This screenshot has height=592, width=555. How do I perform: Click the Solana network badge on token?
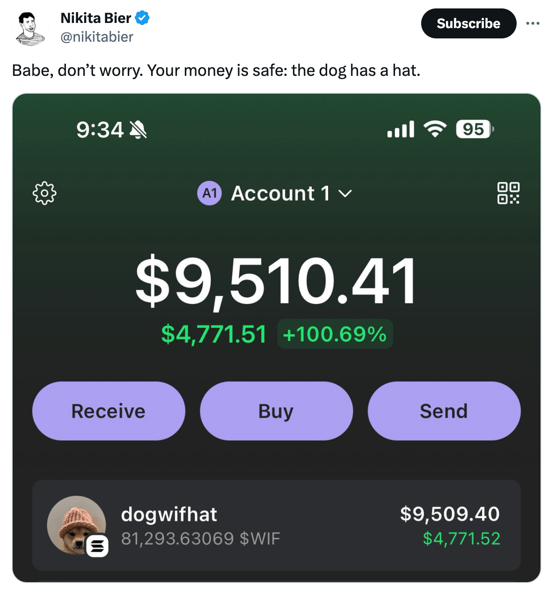click(97, 546)
